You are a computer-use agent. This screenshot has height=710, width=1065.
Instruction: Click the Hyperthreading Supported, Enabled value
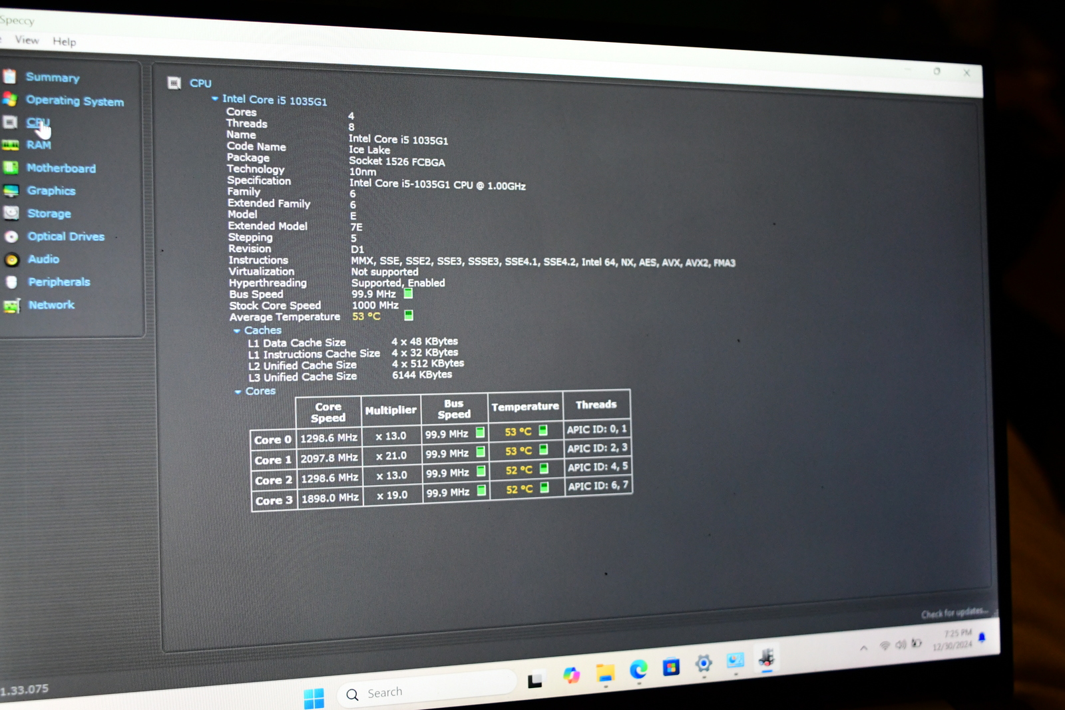(x=398, y=283)
